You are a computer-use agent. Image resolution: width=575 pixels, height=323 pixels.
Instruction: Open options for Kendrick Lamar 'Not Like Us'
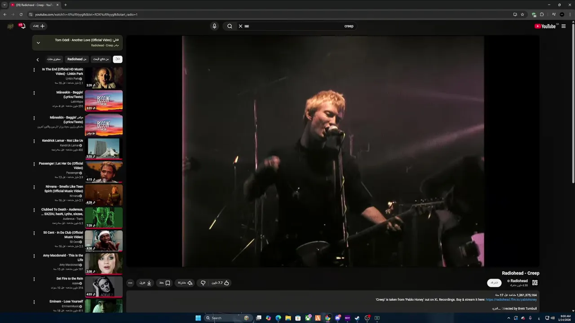pyautogui.click(x=34, y=141)
